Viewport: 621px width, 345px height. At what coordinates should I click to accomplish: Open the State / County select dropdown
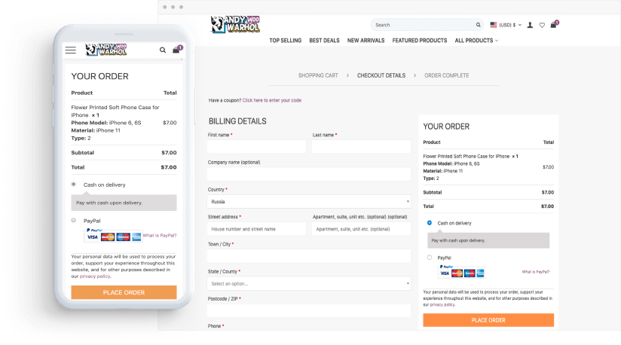tap(309, 284)
